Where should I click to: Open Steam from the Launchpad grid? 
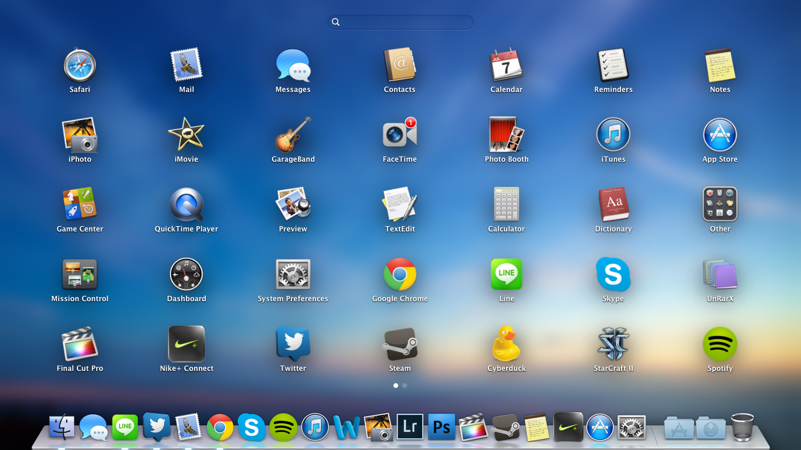click(x=400, y=344)
